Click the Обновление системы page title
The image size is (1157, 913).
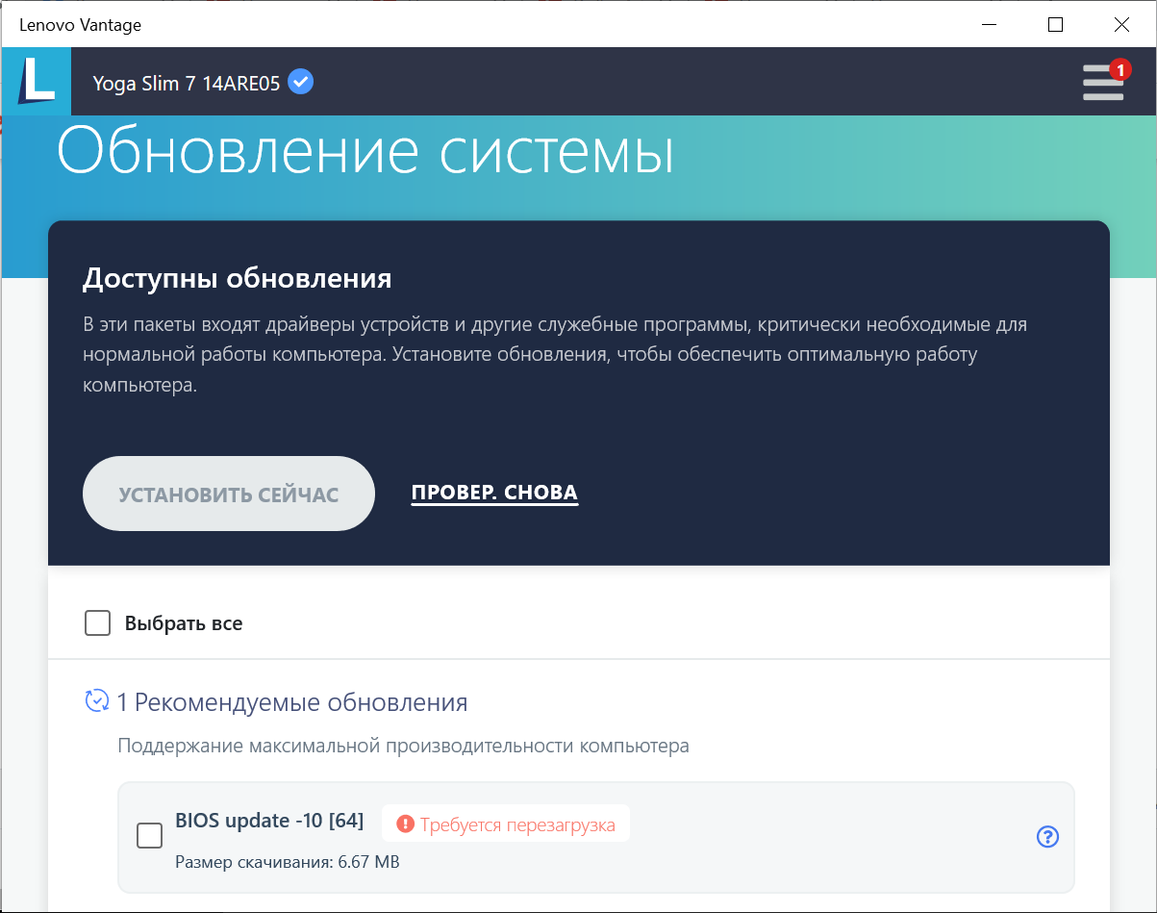pyautogui.click(x=365, y=150)
